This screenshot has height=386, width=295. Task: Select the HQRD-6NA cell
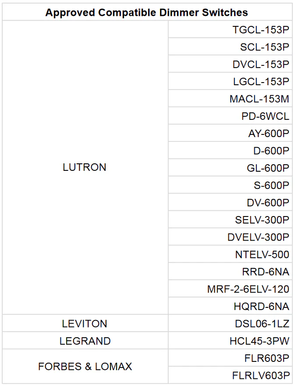point(261,306)
